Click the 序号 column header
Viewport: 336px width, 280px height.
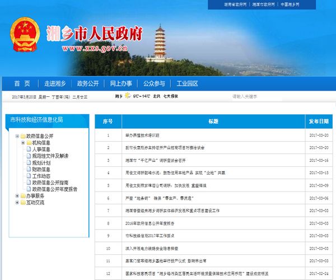[108, 122]
